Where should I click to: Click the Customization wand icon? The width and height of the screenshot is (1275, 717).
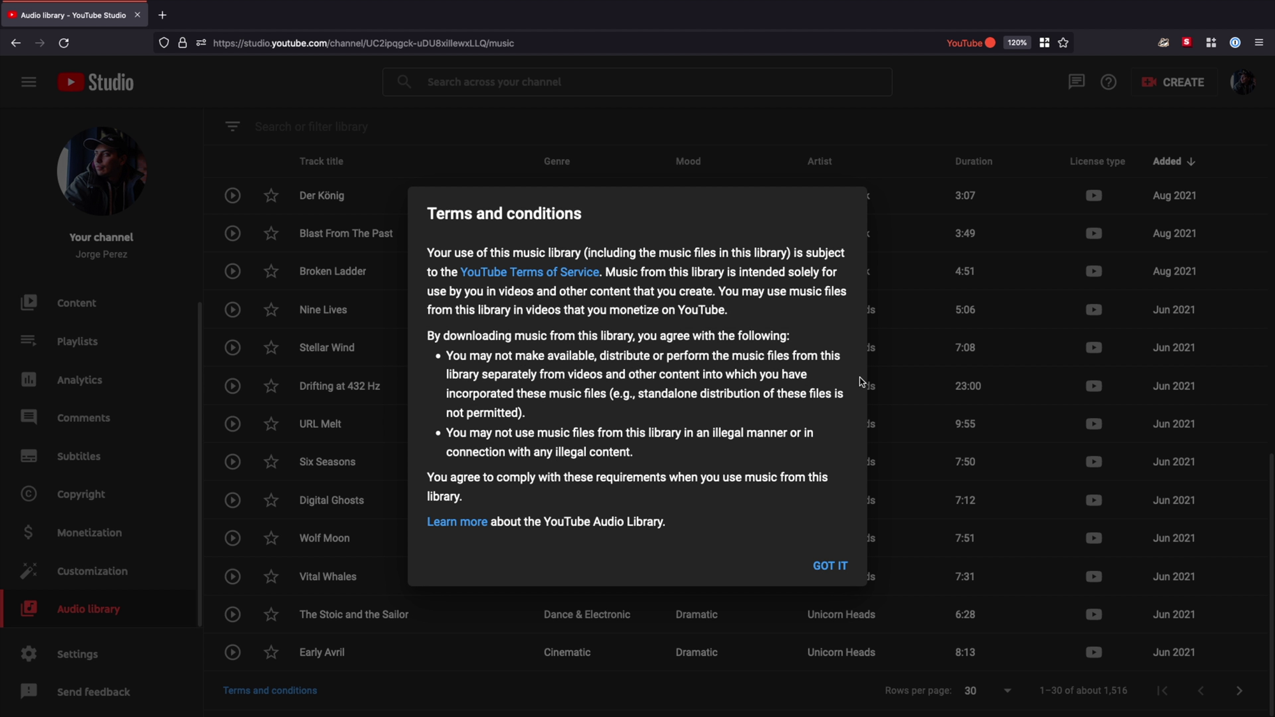pos(29,570)
